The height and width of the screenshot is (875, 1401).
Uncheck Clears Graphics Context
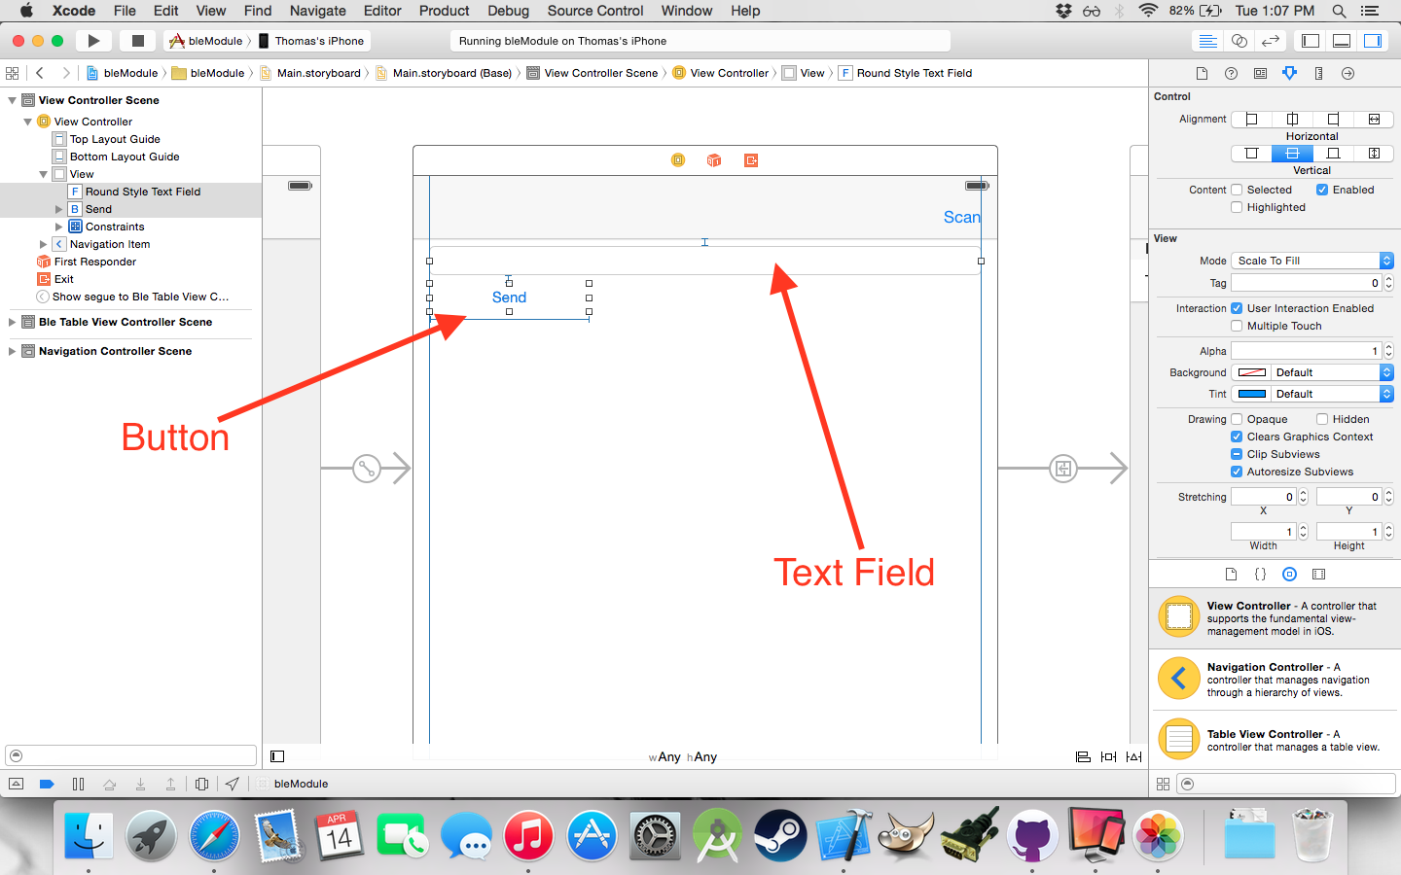[x=1237, y=437]
